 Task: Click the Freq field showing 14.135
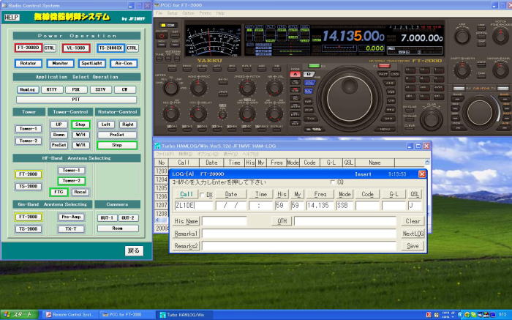[320, 206]
